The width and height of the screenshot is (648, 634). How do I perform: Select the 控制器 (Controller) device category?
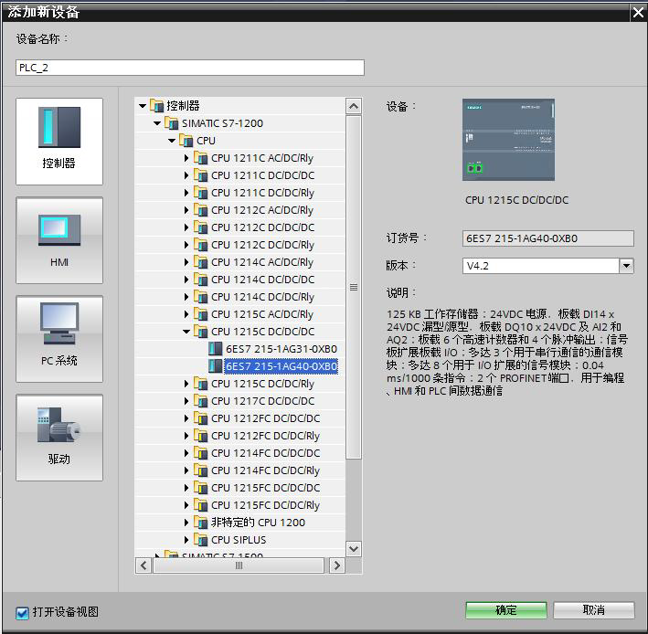tap(59, 142)
